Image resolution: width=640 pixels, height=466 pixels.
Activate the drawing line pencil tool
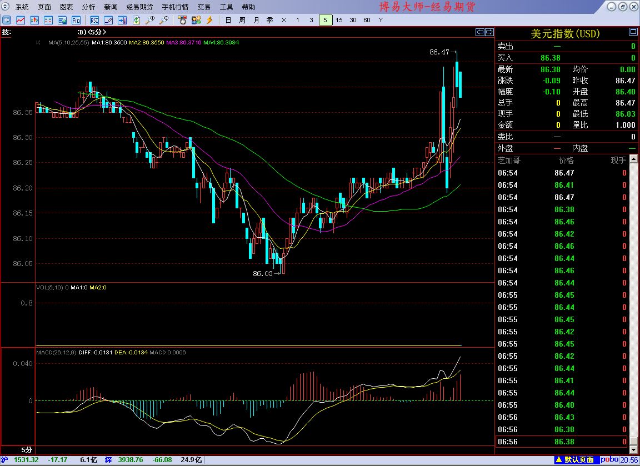point(108,20)
